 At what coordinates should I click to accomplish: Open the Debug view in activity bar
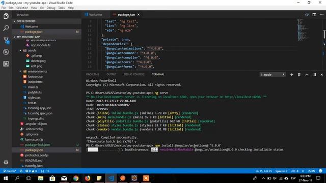tap(6, 52)
